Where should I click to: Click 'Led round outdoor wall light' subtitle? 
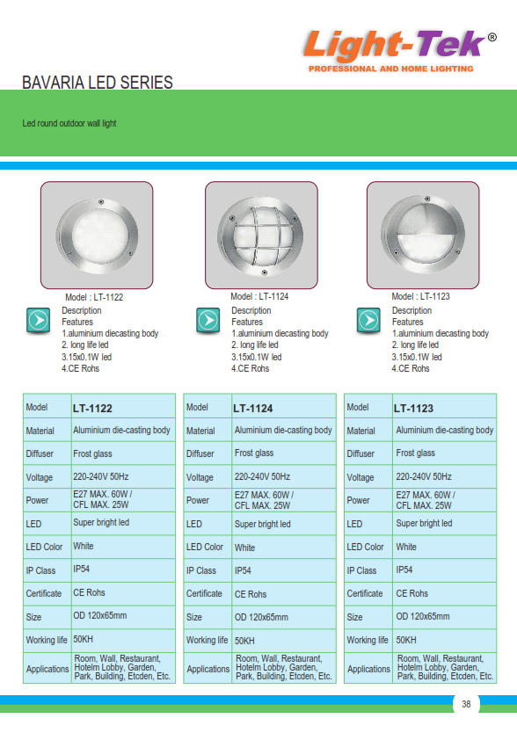coord(69,123)
